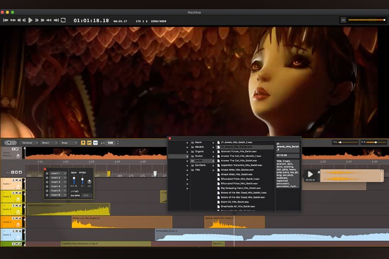This screenshot has height=259, width=389.
Task: Solo the Audio 4 track
Action: tap(14, 218)
